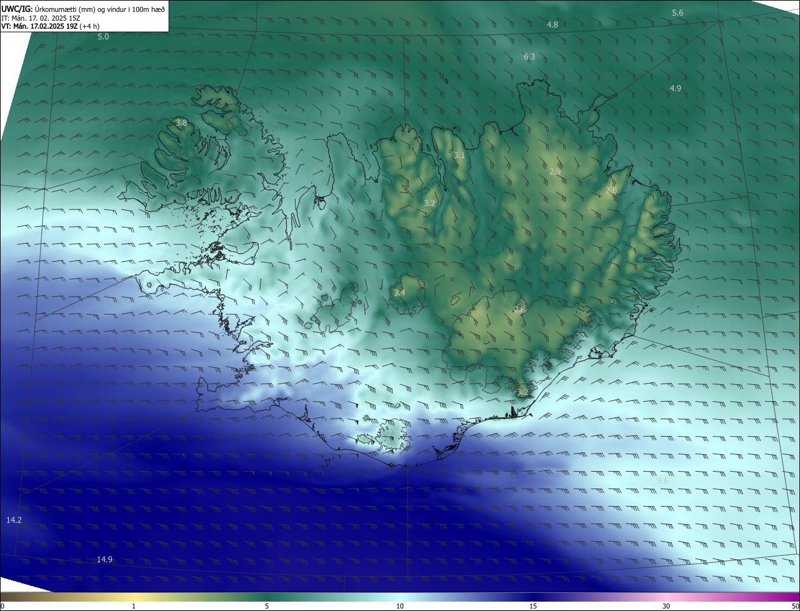Screen dimensions: 800x611
Task: Click the 5.0 value label on the map
Action: click(x=103, y=37)
